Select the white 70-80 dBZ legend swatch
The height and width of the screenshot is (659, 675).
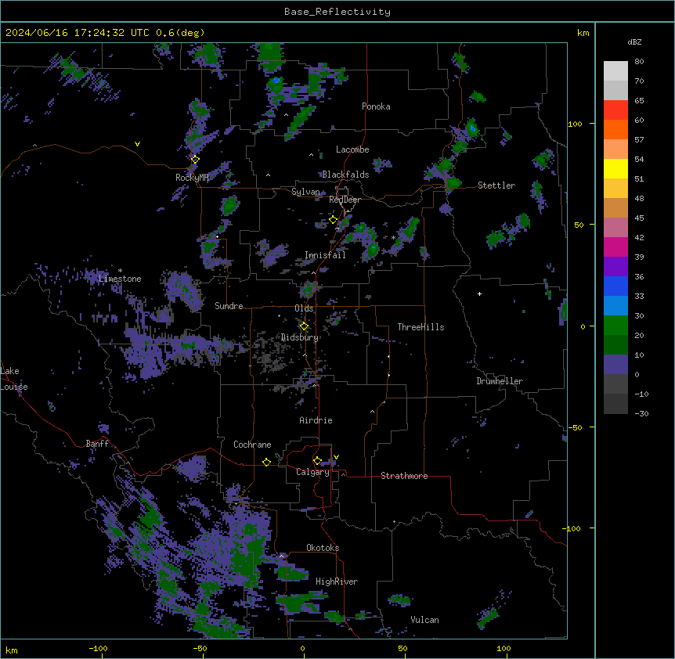[615, 71]
